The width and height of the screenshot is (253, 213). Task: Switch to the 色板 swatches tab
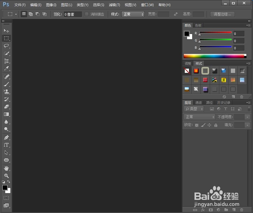(x=198, y=25)
